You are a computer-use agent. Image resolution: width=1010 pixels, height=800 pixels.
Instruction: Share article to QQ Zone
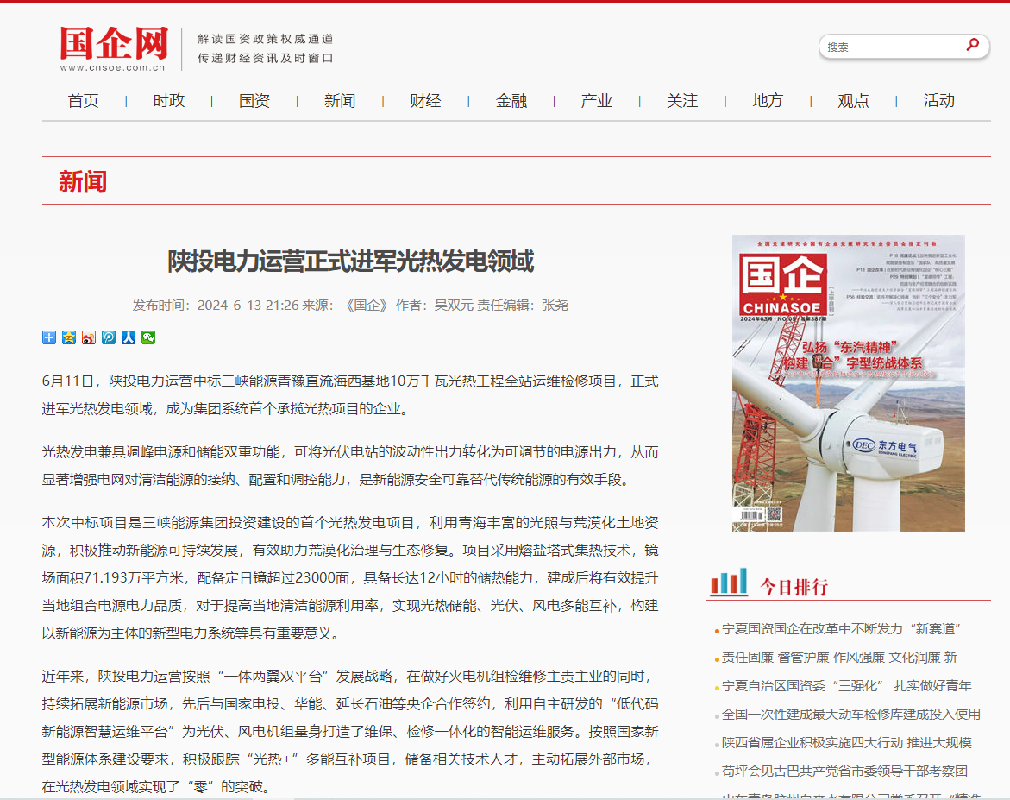point(69,337)
